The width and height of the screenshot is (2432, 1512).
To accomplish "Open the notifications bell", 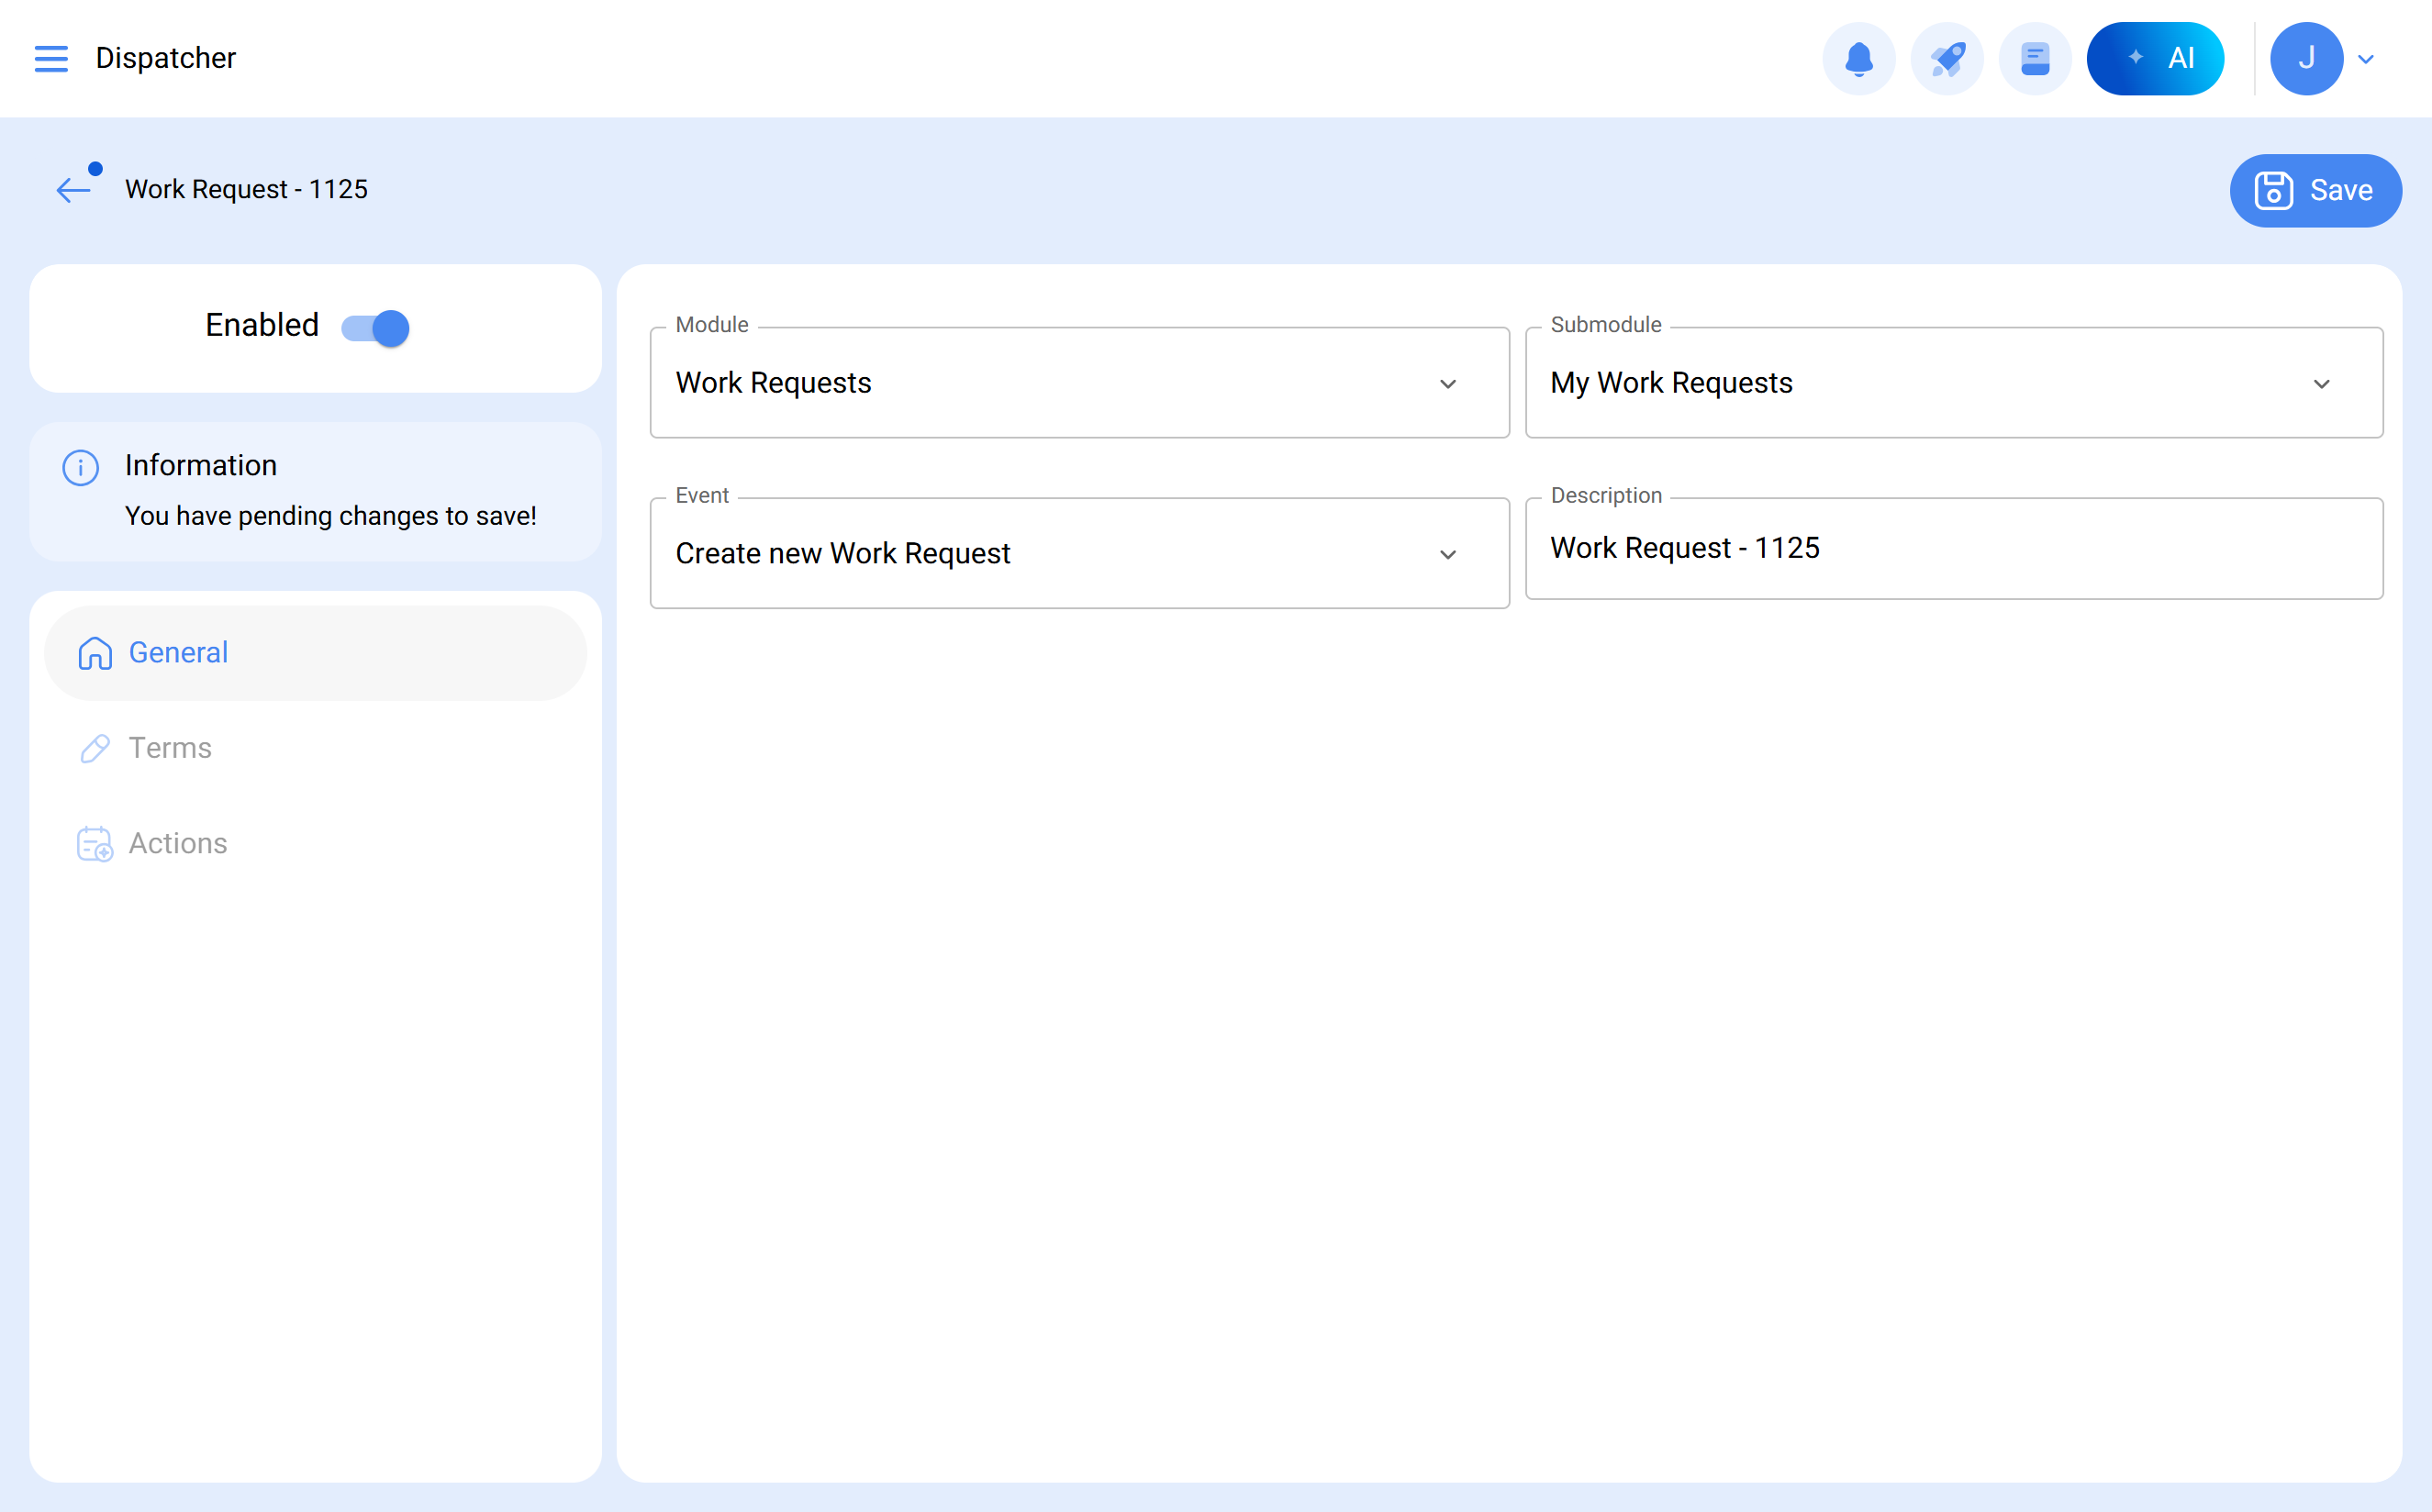I will [1858, 58].
